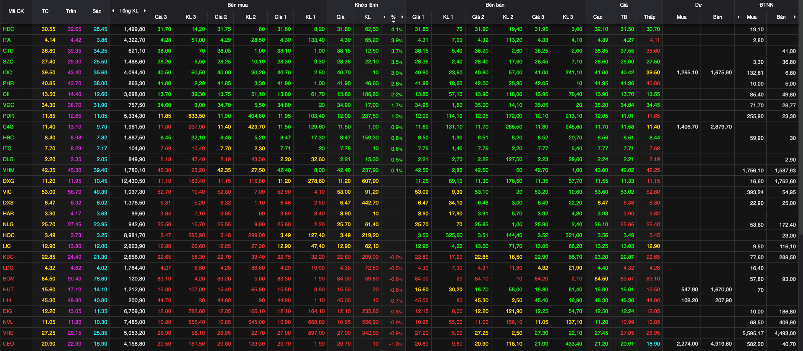Click C4G surplus buy 1,406,70
Screen dimensions: 803x351
(x=687, y=127)
